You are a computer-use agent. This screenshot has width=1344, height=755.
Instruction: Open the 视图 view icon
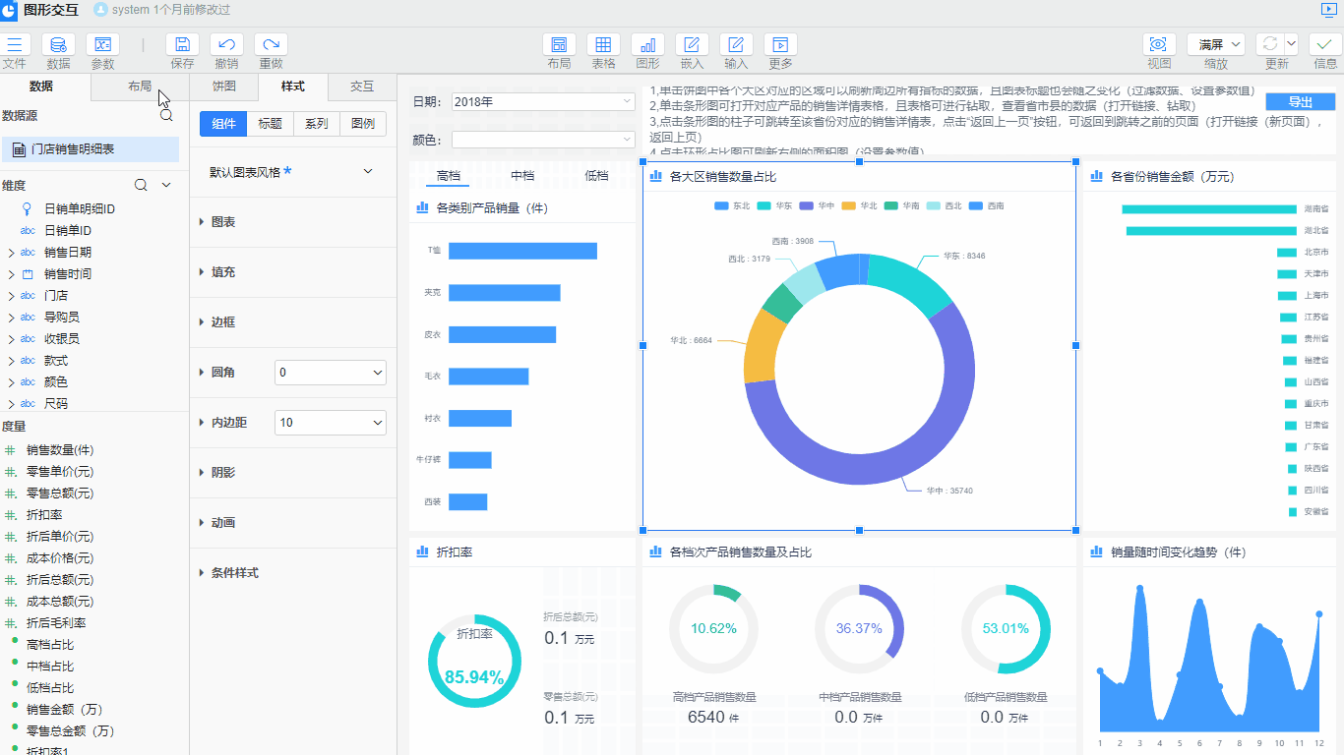click(x=1159, y=45)
